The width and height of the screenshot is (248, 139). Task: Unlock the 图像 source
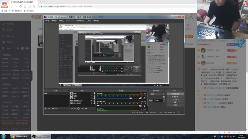(95, 93)
